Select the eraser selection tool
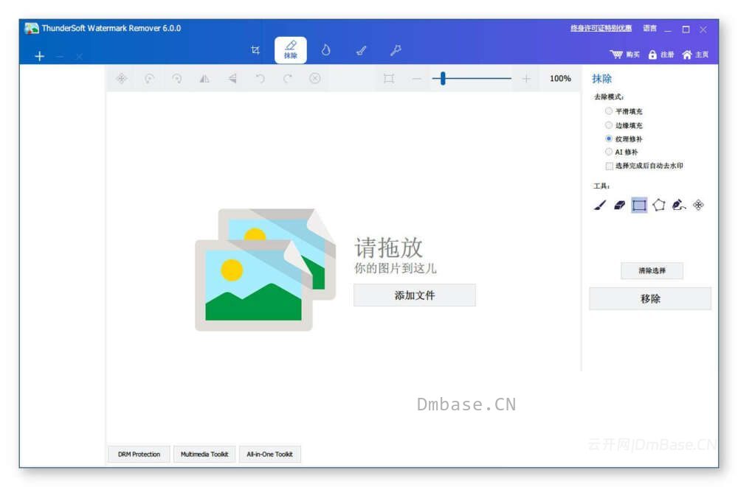This screenshot has width=738, height=487. pos(619,205)
